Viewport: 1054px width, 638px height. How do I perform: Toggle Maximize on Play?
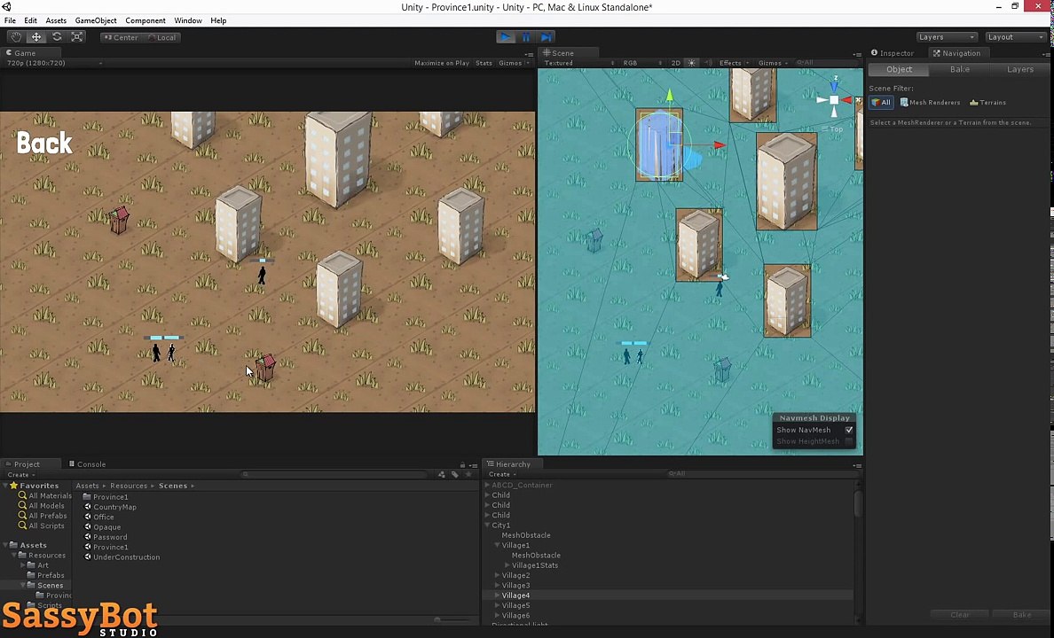tap(442, 63)
